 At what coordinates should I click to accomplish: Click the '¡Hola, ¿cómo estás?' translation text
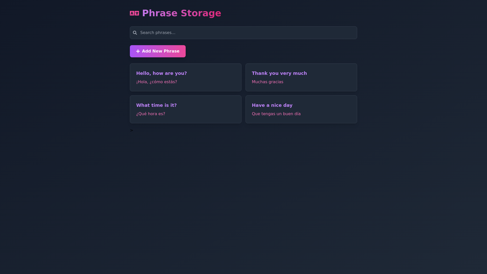pos(156,82)
